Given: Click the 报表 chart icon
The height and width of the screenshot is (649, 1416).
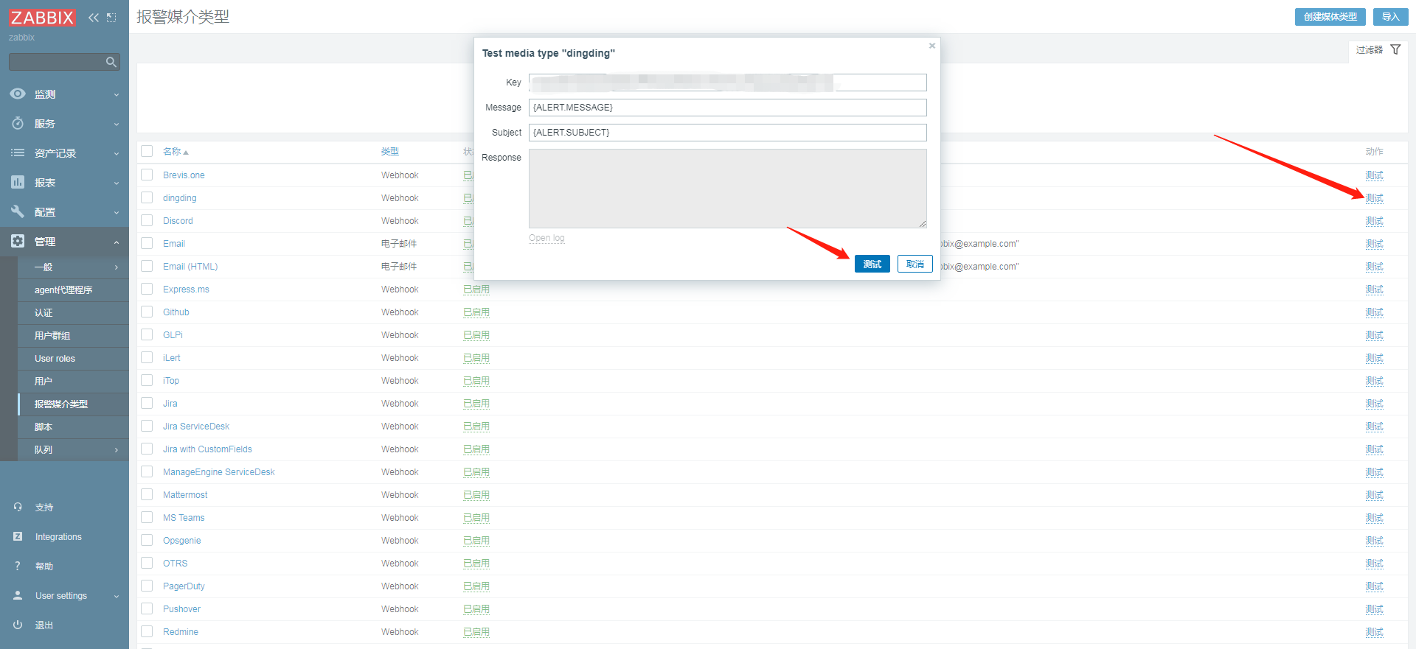Looking at the screenshot, I should click(18, 182).
